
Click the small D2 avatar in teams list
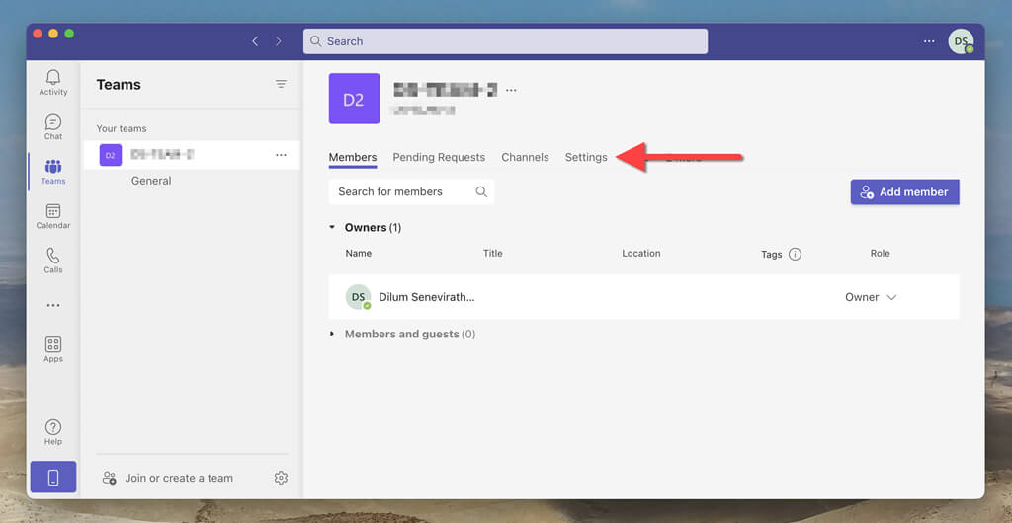(111, 155)
